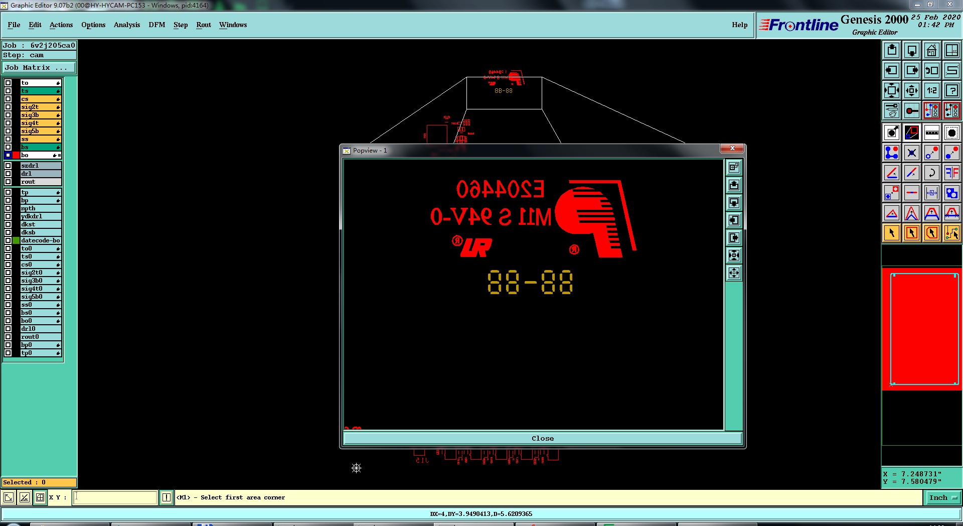Select the 'sig3b' layer name row
The width and height of the screenshot is (963, 526).
pyautogui.click(x=41, y=115)
